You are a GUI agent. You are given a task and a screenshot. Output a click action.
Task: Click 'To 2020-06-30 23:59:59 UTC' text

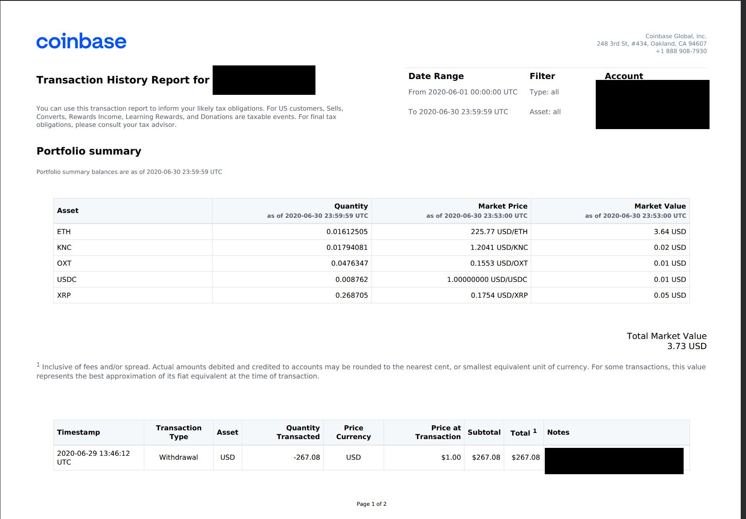tap(458, 112)
